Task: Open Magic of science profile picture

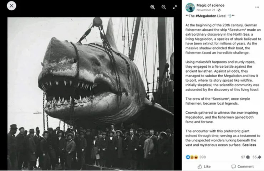Action: 190,7
